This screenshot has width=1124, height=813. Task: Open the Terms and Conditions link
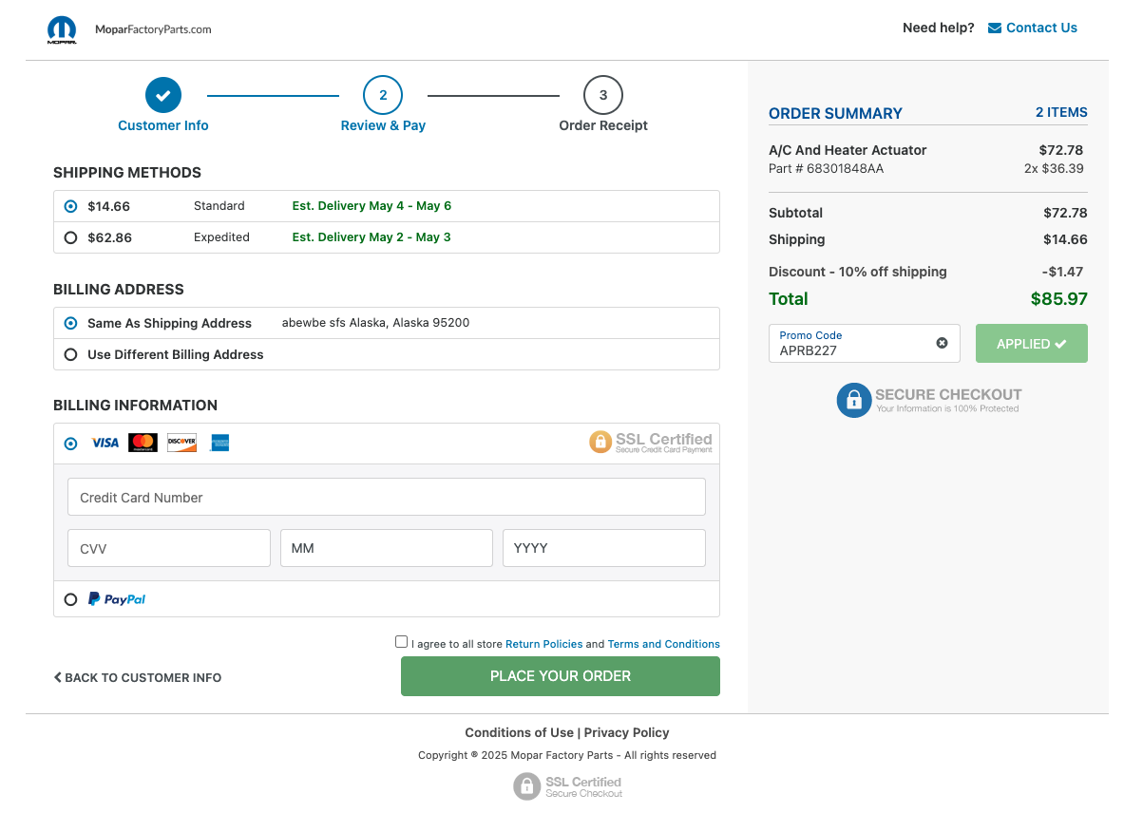click(x=663, y=644)
